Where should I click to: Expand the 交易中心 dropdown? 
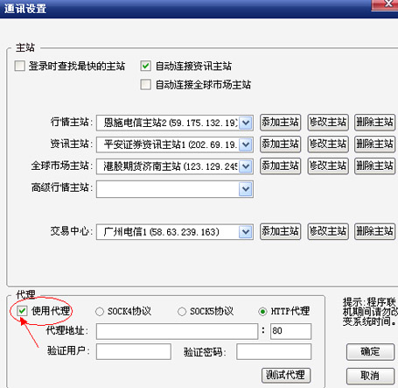tap(246, 232)
